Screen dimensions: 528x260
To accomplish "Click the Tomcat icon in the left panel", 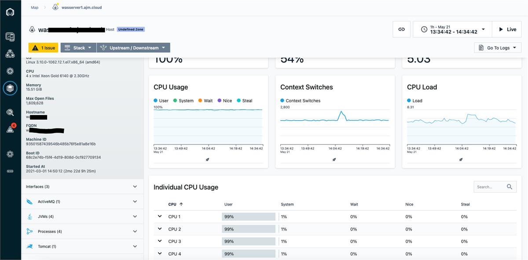I will [29, 246].
